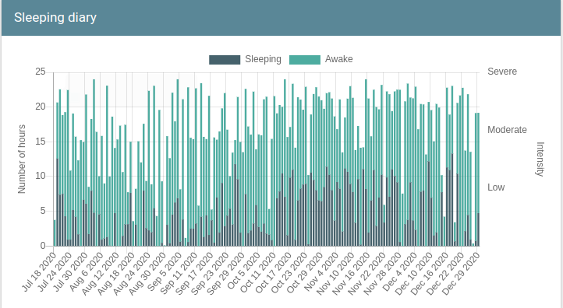Select the Oct 17 2020 date label

[x=273, y=272]
